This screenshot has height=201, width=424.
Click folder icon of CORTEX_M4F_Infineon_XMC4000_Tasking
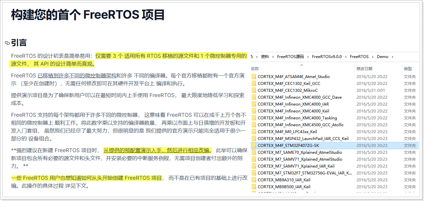tap(254, 118)
